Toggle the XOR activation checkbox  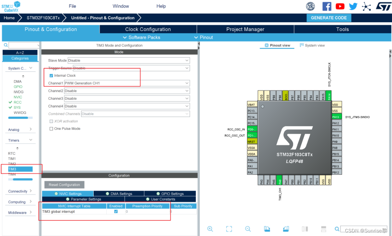[51, 121]
